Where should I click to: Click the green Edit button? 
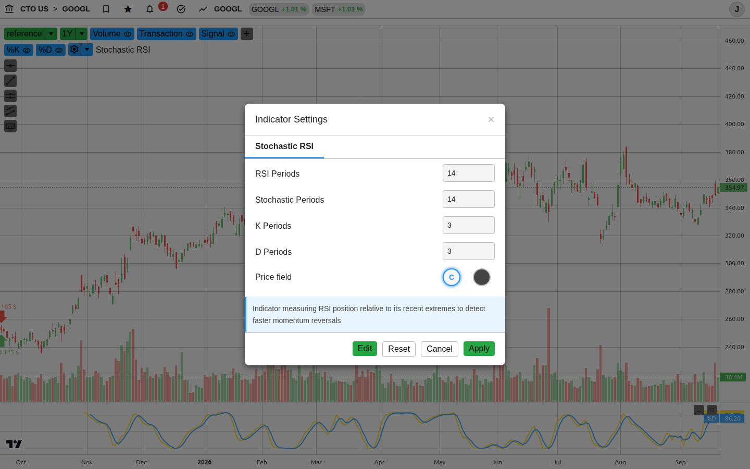(x=365, y=349)
